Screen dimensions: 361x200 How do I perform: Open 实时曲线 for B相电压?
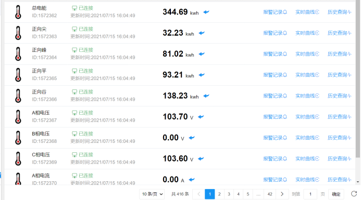[307, 138]
